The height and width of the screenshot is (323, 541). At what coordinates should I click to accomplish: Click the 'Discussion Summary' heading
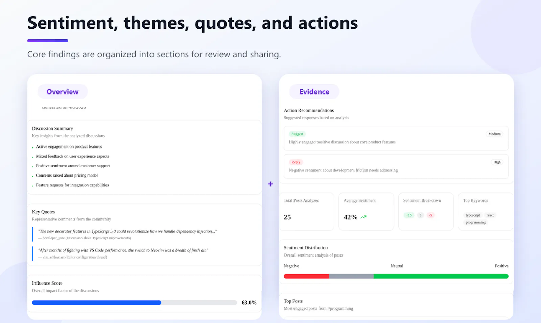(x=52, y=129)
